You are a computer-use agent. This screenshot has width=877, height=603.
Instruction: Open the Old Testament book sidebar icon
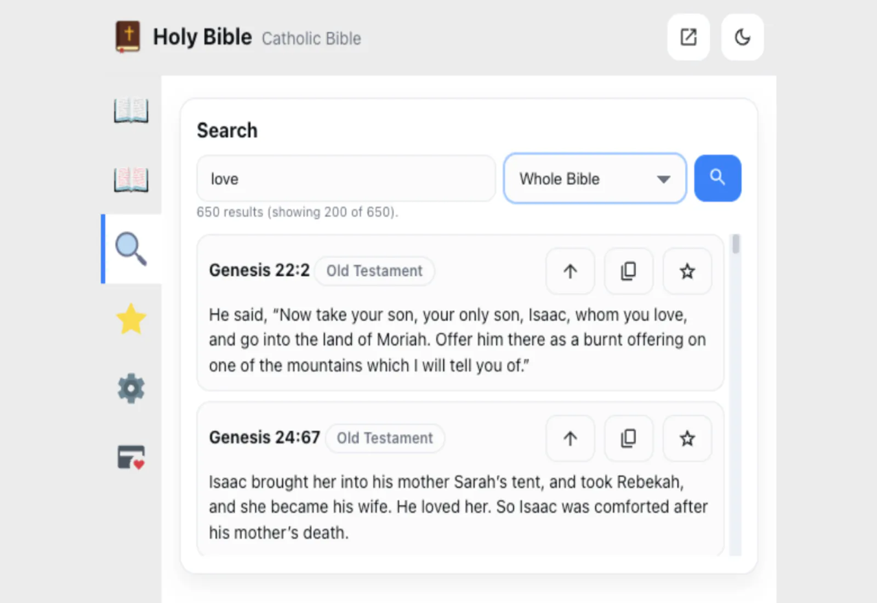(131, 110)
